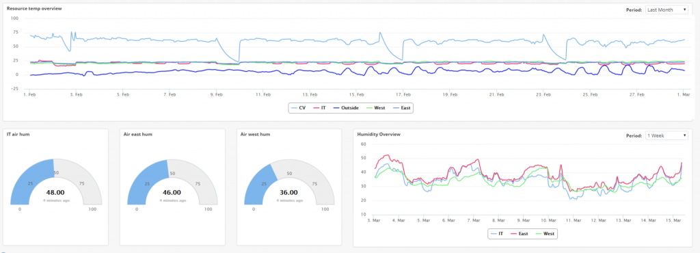Click the 15. Mar humidity axis label
The width and height of the screenshot is (700, 253).
[673, 220]
